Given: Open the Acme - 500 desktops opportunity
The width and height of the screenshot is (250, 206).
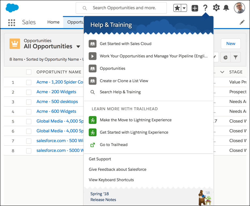Looking at the screenshot, I should [x=57, y=102].
